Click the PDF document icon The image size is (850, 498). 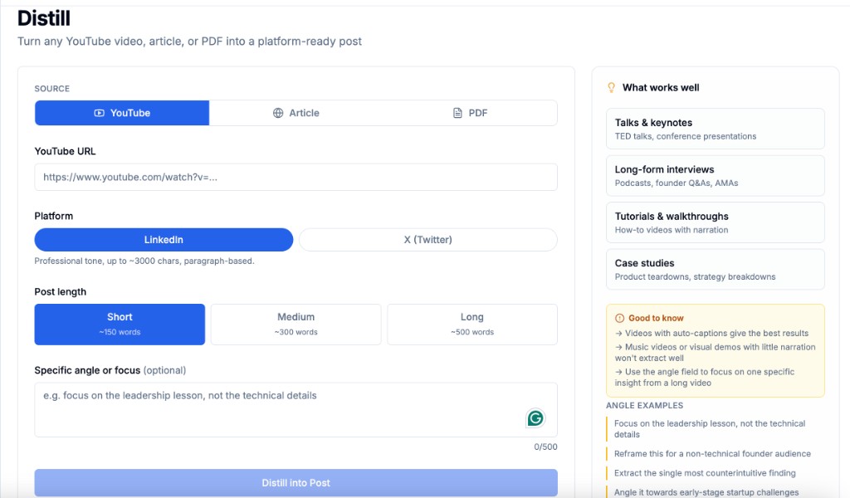pyautogui.click(x=457, y=113)
